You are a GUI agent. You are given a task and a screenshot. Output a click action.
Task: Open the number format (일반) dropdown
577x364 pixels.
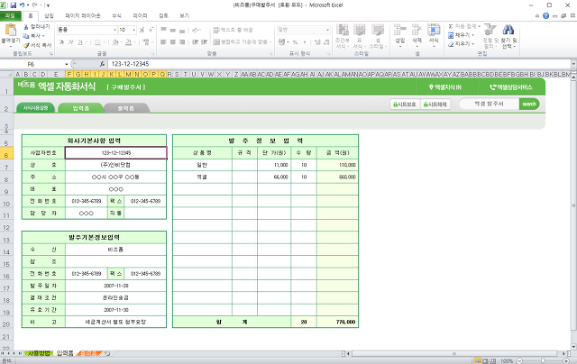(327, 30)
